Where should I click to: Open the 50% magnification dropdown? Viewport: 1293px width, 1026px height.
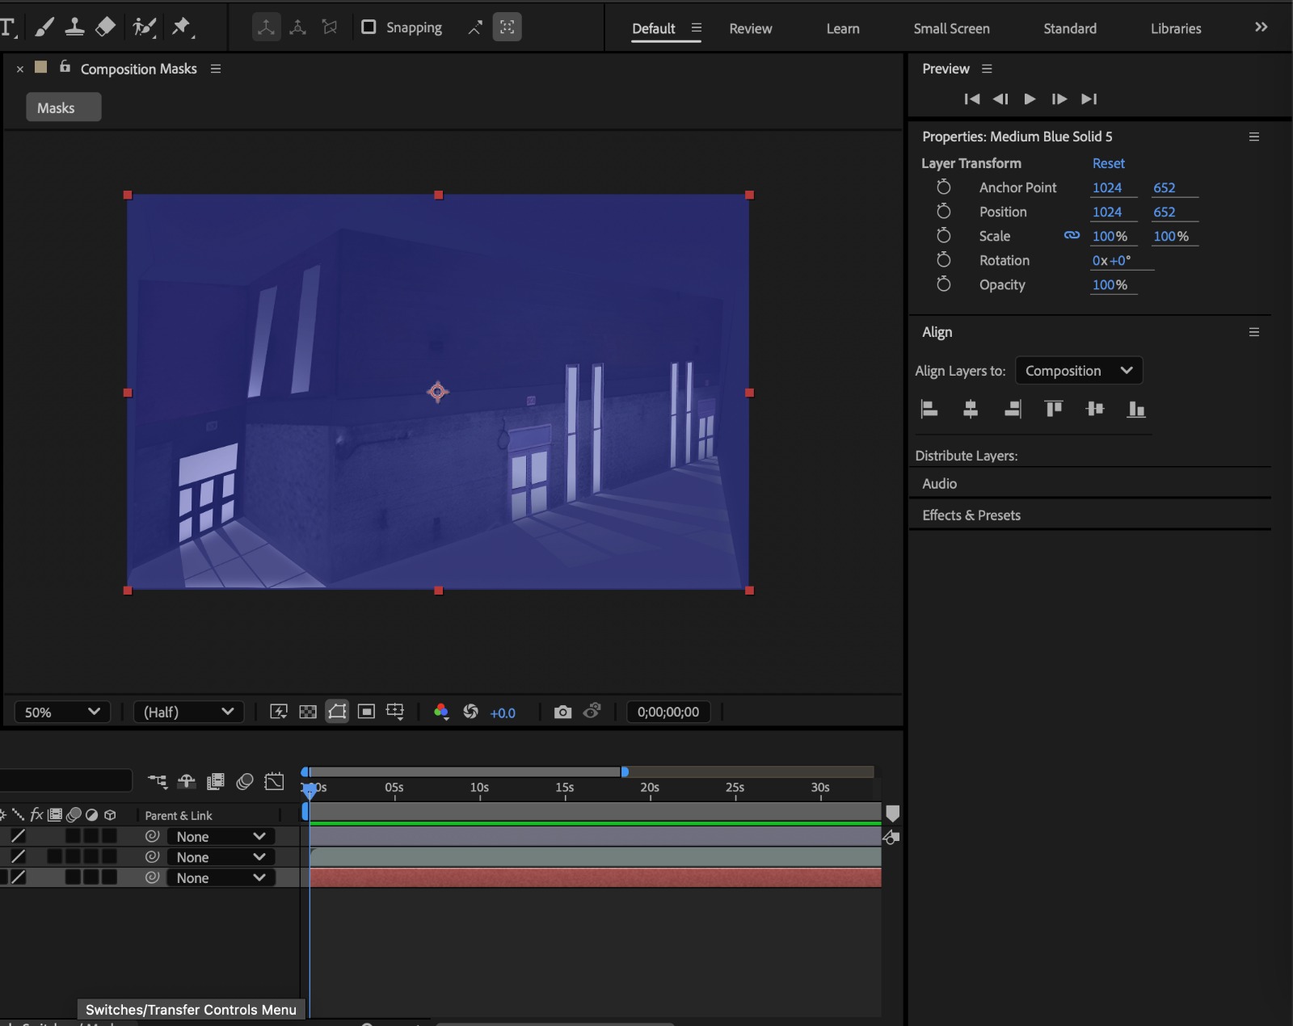point(62,712)
